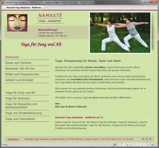Click the footer address with Industriestraße 2
159x148 pixels.
click(x=79, y=139)
